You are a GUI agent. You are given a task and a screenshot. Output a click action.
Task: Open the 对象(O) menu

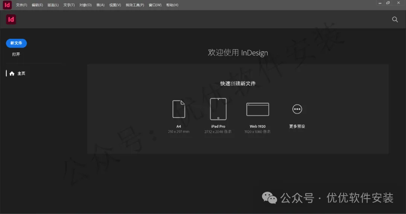pyautogui.click(x=85, y=5)
